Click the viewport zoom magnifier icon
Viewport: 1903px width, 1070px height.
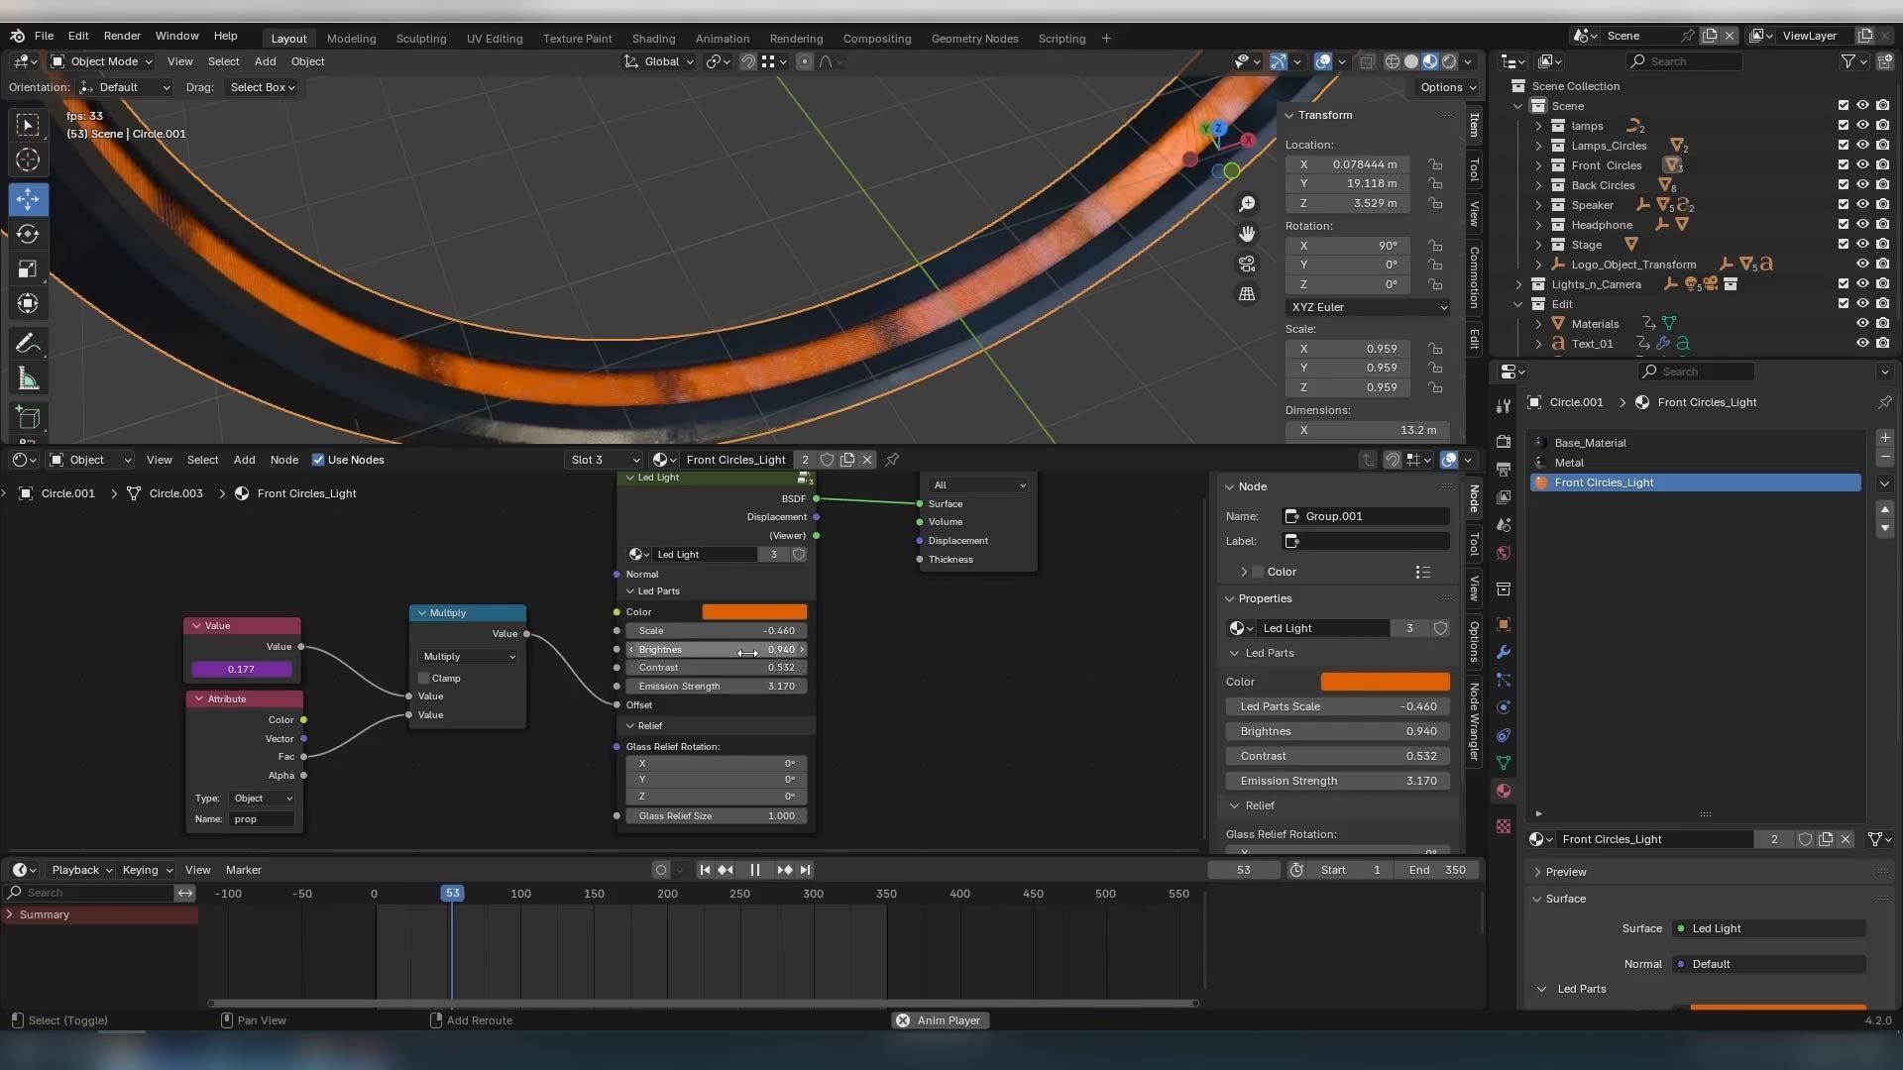tap(1247, 204)
